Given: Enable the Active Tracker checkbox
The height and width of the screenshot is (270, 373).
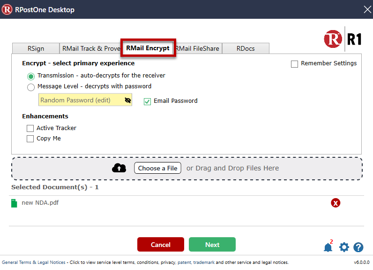Looking at the screenshot, I should click(x=30, y=129).
